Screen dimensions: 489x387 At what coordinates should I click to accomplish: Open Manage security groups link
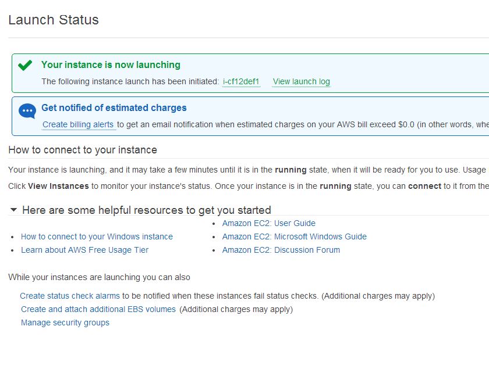coord(65,322)
